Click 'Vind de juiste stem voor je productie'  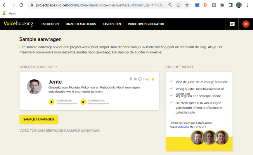[202, 82]
